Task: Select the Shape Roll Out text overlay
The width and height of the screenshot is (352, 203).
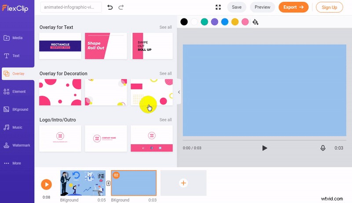Action: click(106, 46)
